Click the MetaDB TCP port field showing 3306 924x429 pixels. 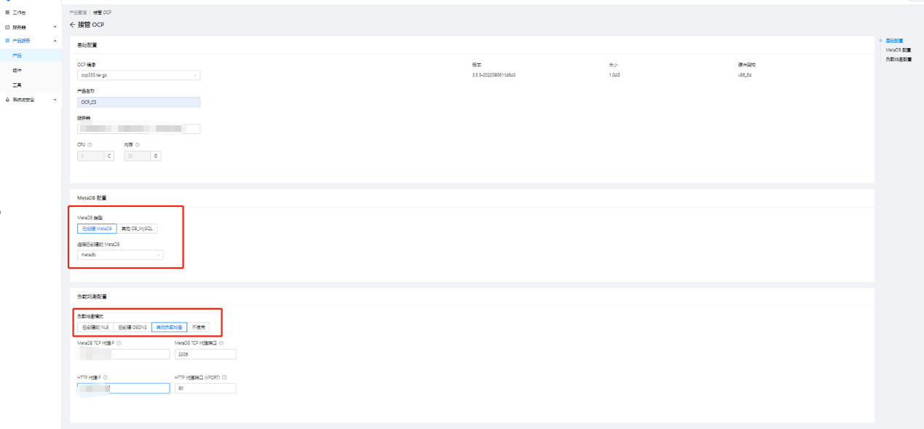pyautogui.click(x=205, y=354)
